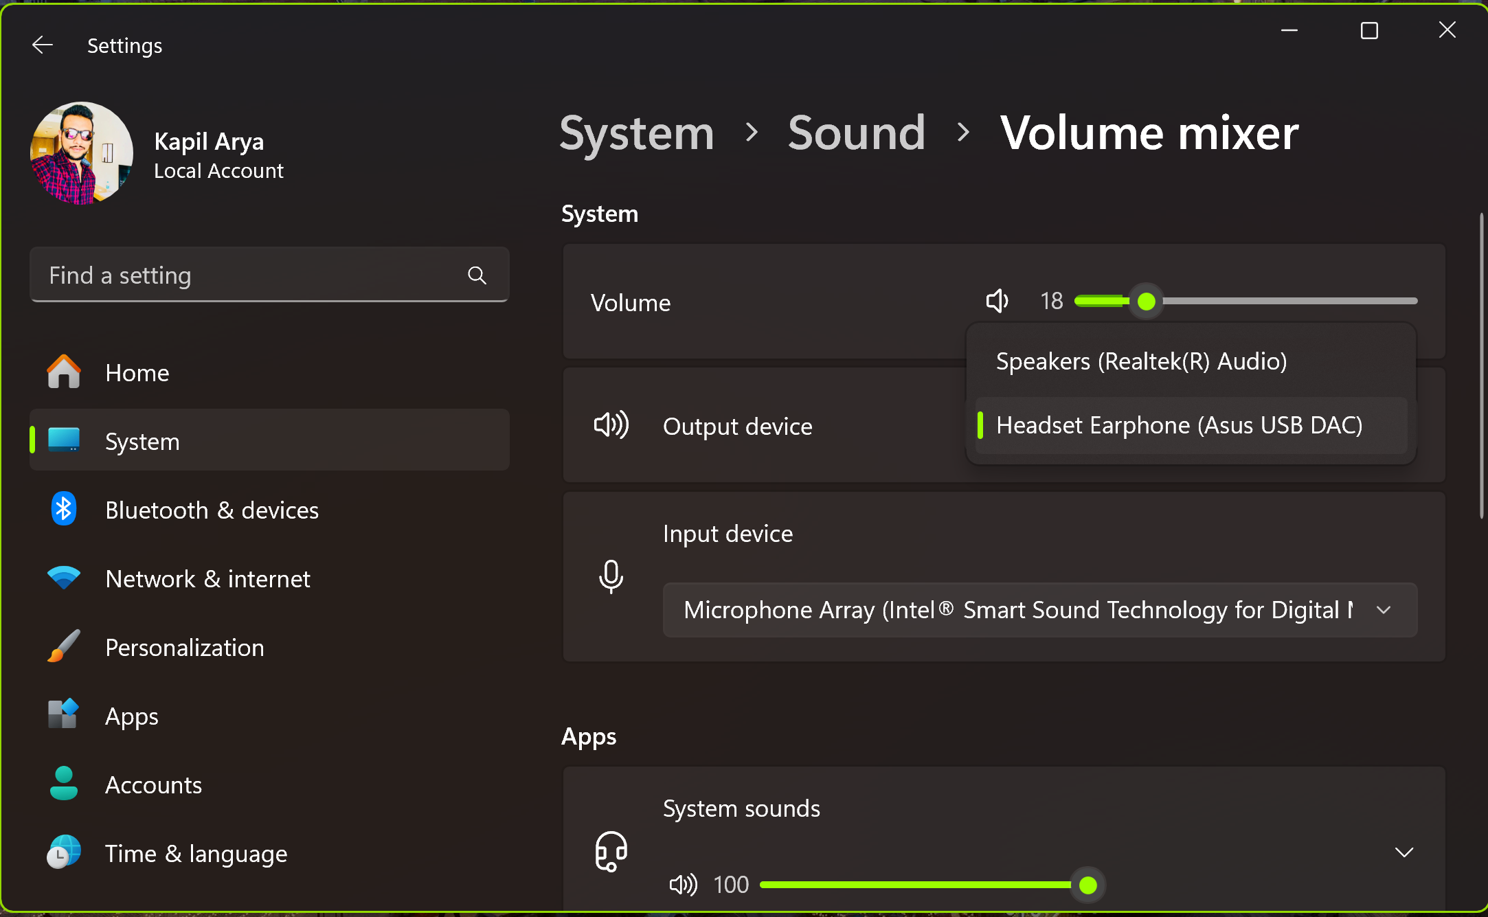Click the Accounts person icon

point(63,784)
